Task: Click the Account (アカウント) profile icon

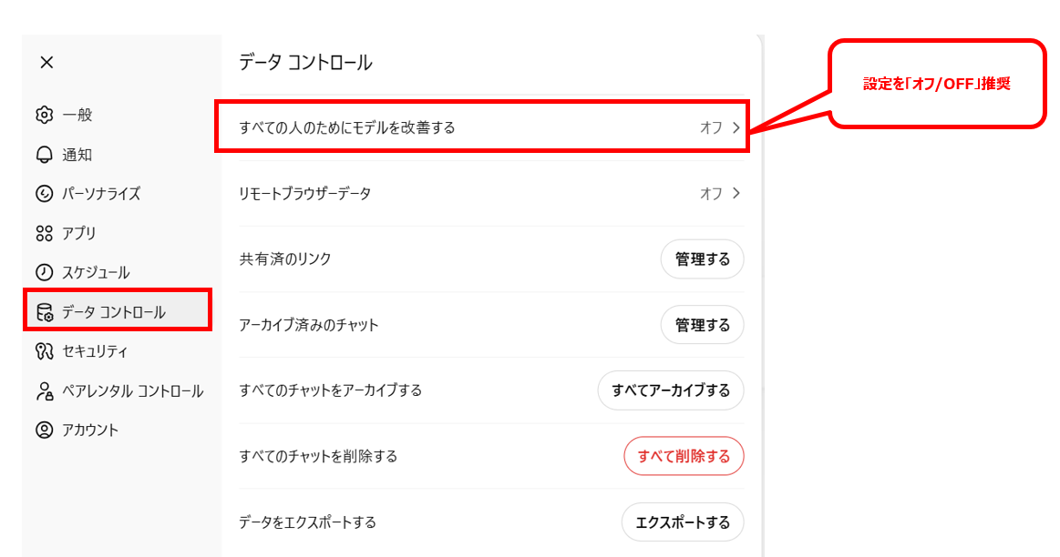Action: coord(45,430)
